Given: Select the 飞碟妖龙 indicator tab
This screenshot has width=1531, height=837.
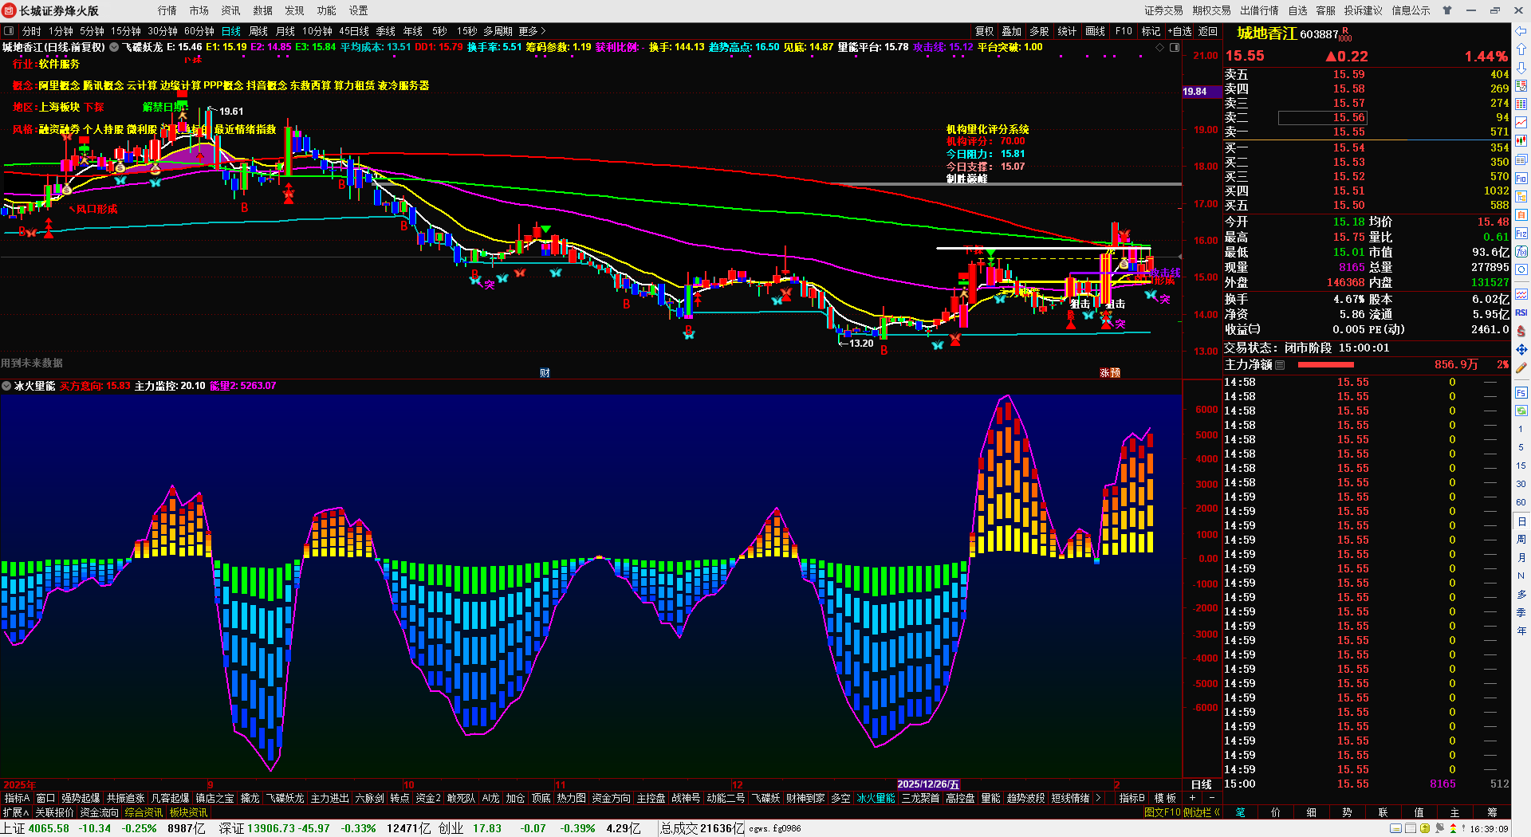Looking at the screenshot, I should coord(285,798).
